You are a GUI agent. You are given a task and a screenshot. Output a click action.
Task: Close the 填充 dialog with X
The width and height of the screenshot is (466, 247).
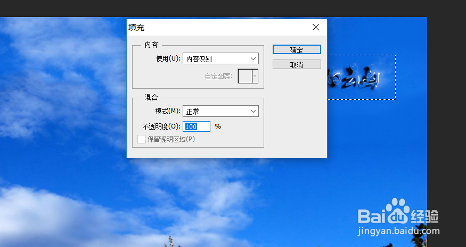[316, 27]
